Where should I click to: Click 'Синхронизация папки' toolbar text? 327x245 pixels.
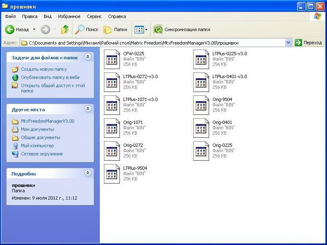[x=187, y=29]
